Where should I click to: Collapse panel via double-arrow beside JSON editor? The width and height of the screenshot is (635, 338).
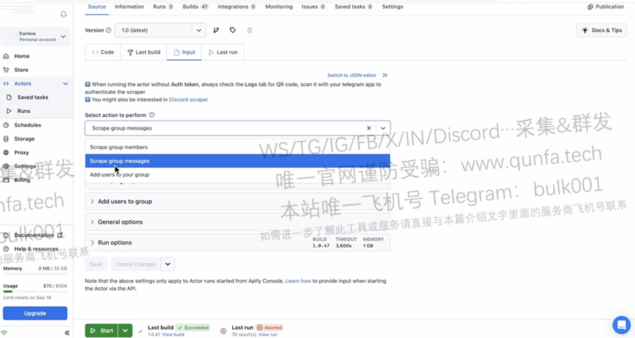coord(385,76)
